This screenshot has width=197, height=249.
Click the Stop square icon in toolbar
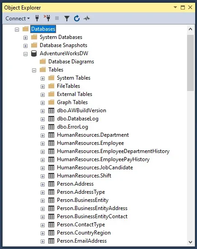click(57, 18)
